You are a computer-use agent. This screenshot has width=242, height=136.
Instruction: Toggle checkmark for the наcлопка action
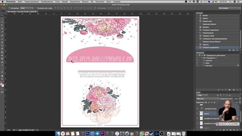[x=197, y=60]
